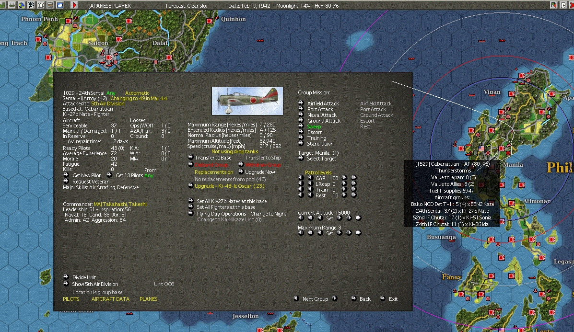The width and height of the screenshot is (574, 332).
Task: Click Not using drop tanks
Action: (234, 151)
